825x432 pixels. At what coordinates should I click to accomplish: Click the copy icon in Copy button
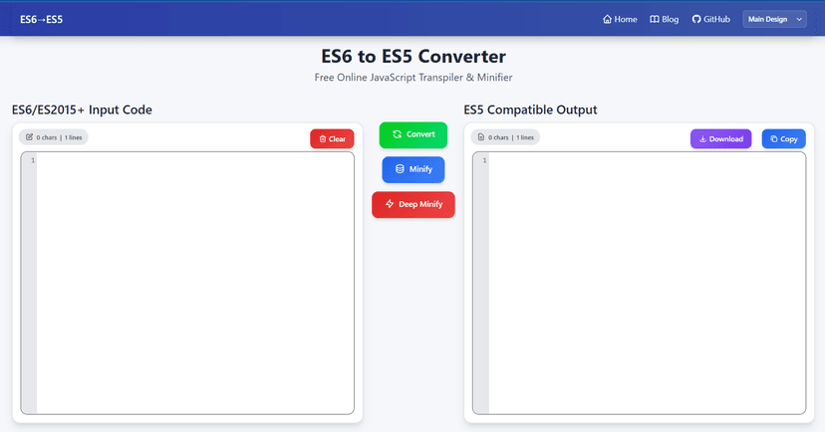(x=774, y=139)
